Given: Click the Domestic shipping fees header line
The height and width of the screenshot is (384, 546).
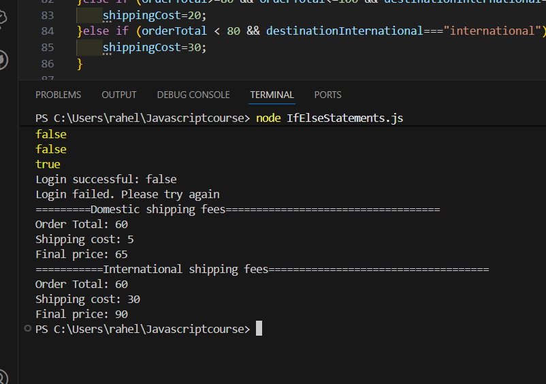Looking at the screenshot, I should pos(238,209).
